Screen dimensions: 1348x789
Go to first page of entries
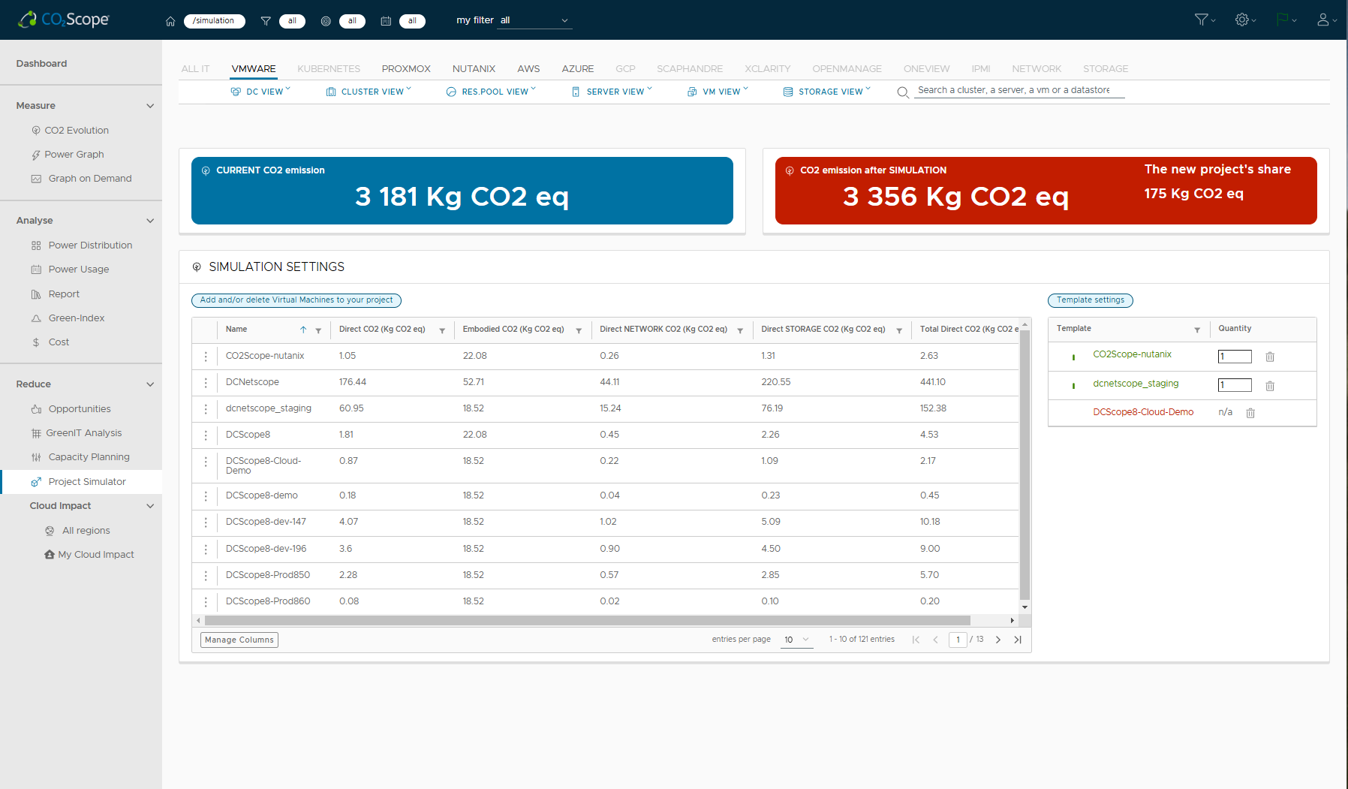tap(916, 640)
